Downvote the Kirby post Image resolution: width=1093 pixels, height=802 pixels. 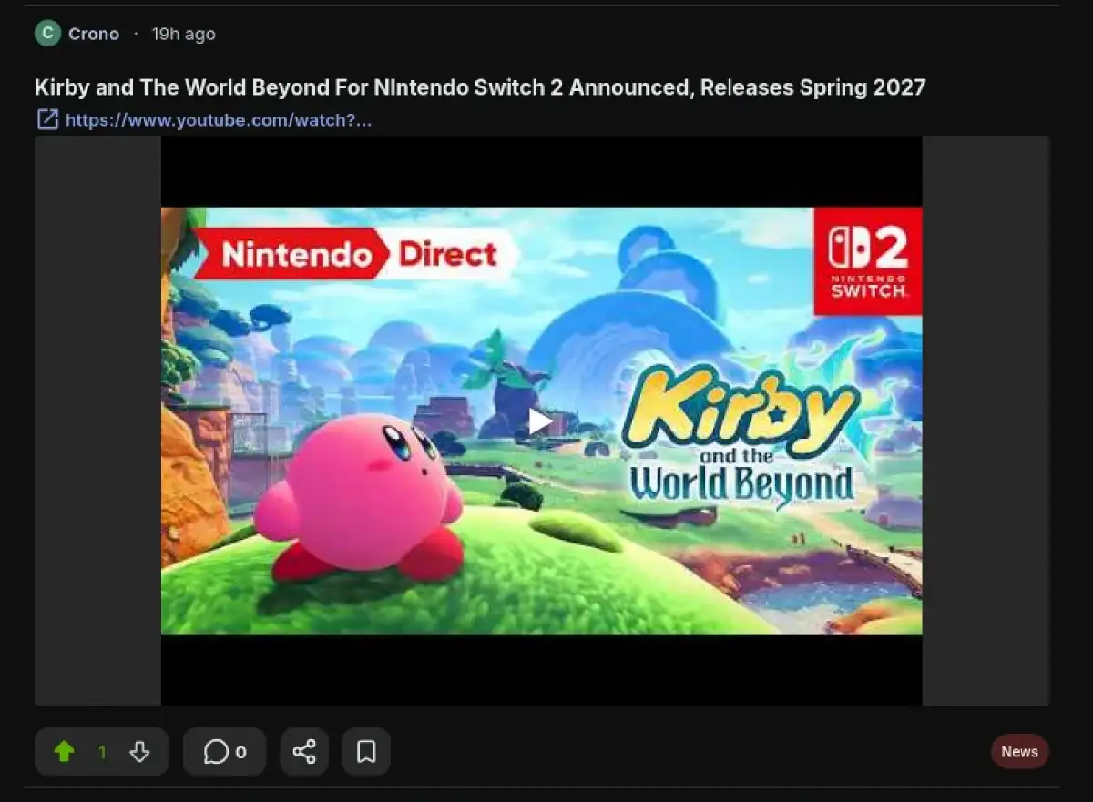139,752
